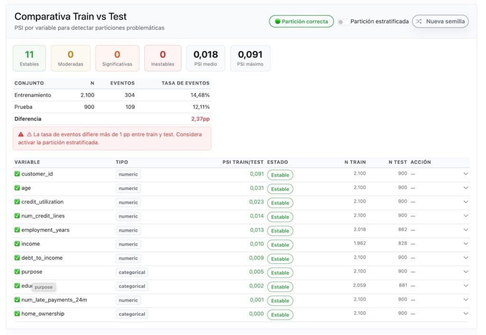Click the shuffle icon in Nueva semilla
This screenshot has width=486, height=335.
coord(419,21)
